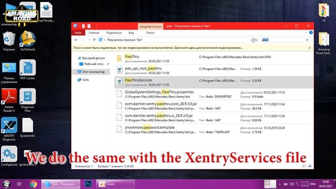Switch to large icons view layout
The image size is (336, 189).
310,166
